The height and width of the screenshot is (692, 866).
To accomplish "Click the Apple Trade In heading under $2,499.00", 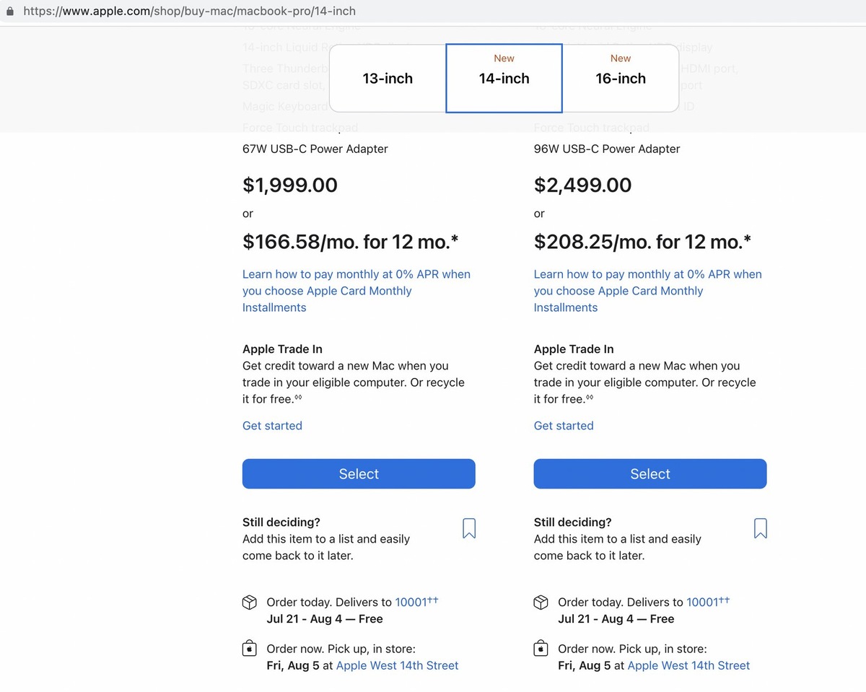I will pos(575,349).
